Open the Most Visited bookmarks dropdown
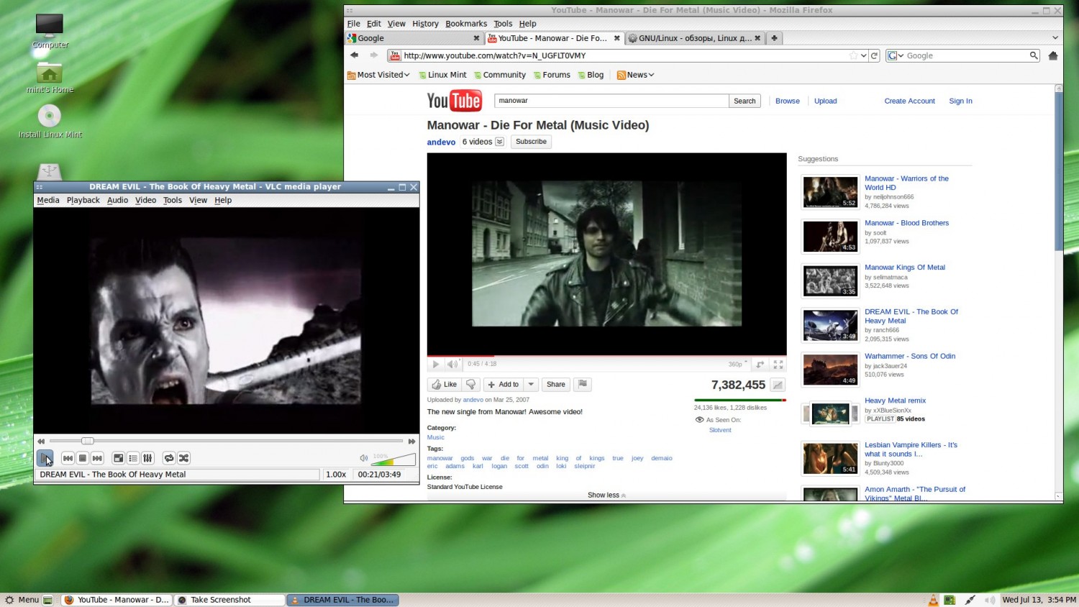Viewport: 1079px width, 607px height. [x=378, y=75]
